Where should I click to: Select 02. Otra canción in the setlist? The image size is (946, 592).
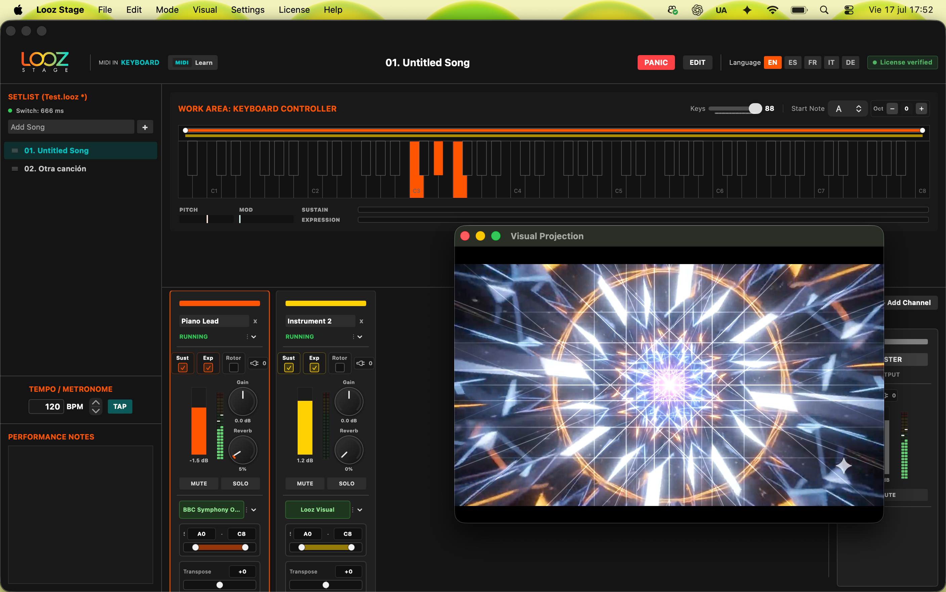click(x=81, y=169)
